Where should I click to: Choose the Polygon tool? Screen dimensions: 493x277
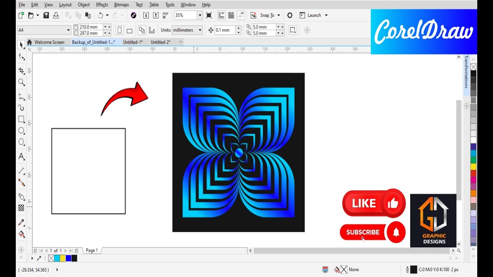tap(22, 142)
